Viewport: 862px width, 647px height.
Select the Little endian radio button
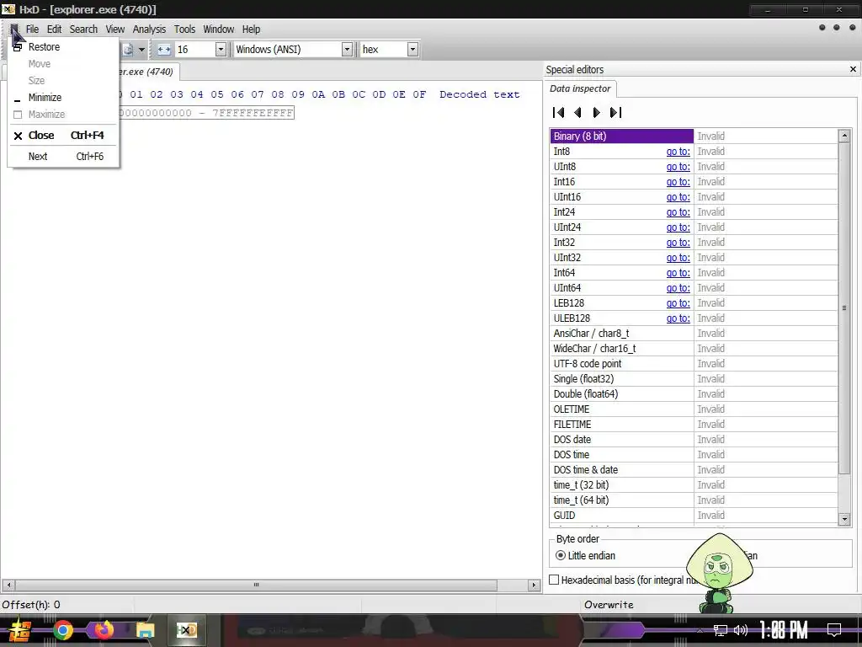click(560, 556)
